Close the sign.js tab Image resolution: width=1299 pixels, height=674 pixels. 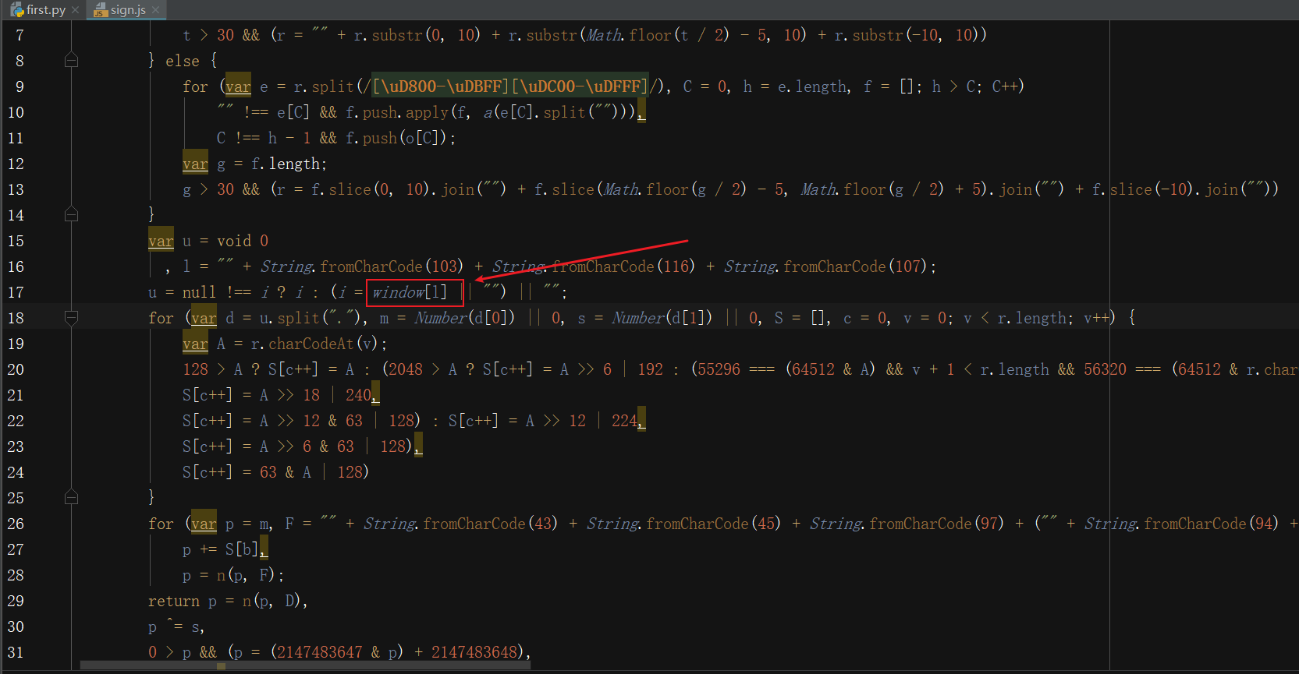[x=156, y=10]
